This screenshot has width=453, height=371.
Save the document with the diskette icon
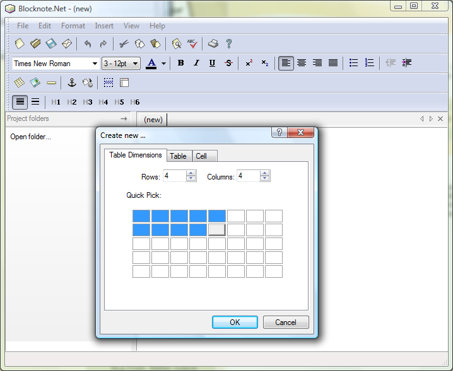click(x=51, y=44)
